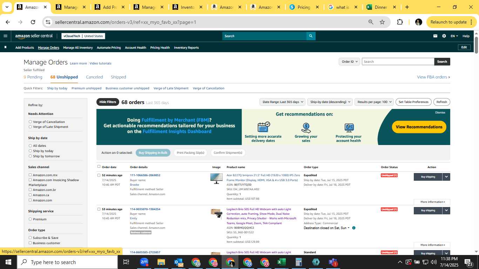Viewport: 479px width, 269px height.
Task: Open File Explorer from taskbar
Action: tap(161, 262)
